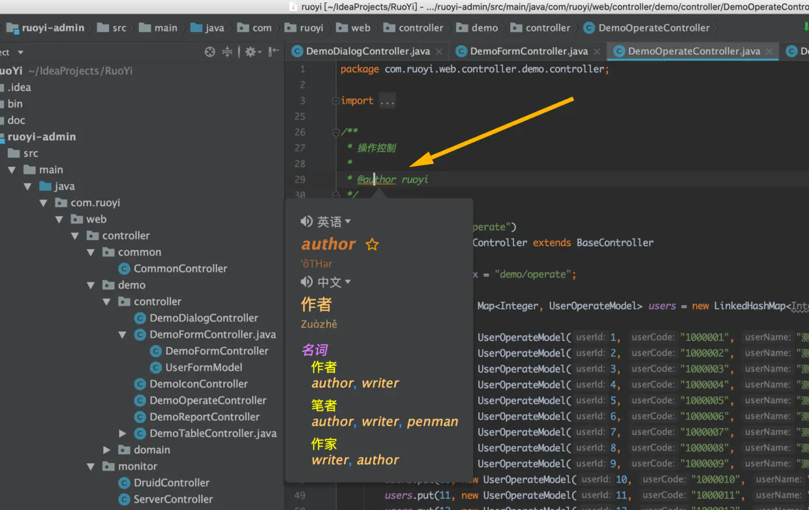Click the locate/scroll from source target icon
The width and height of the screenshot is (809, 510).
(209, 52)
